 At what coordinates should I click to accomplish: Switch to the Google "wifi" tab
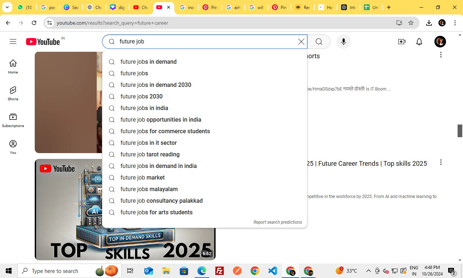coord(256,7)
